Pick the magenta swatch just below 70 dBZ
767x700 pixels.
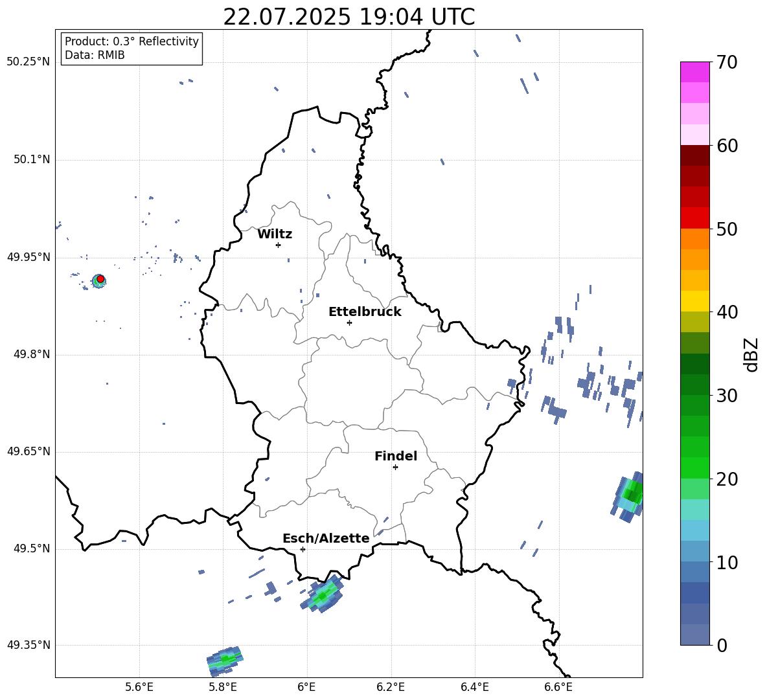point(695,72)
